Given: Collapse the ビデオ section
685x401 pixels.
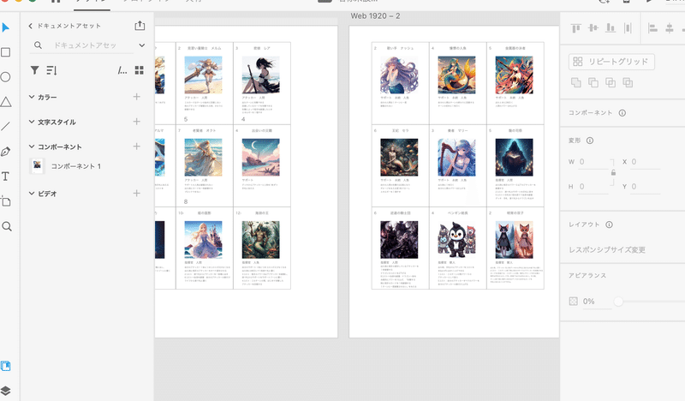Looking at the screenshot, I should (x=32, y=194).
